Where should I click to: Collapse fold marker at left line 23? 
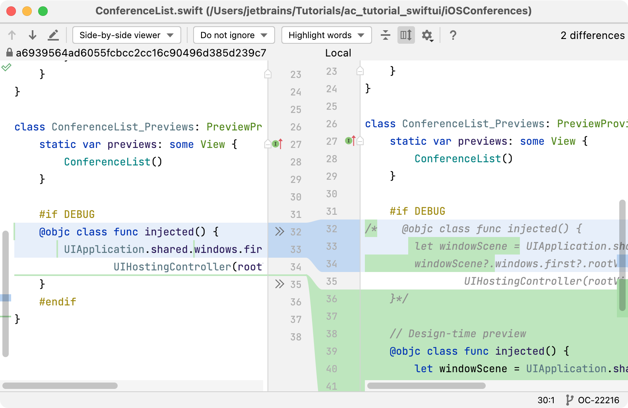[x=268, y=74]
